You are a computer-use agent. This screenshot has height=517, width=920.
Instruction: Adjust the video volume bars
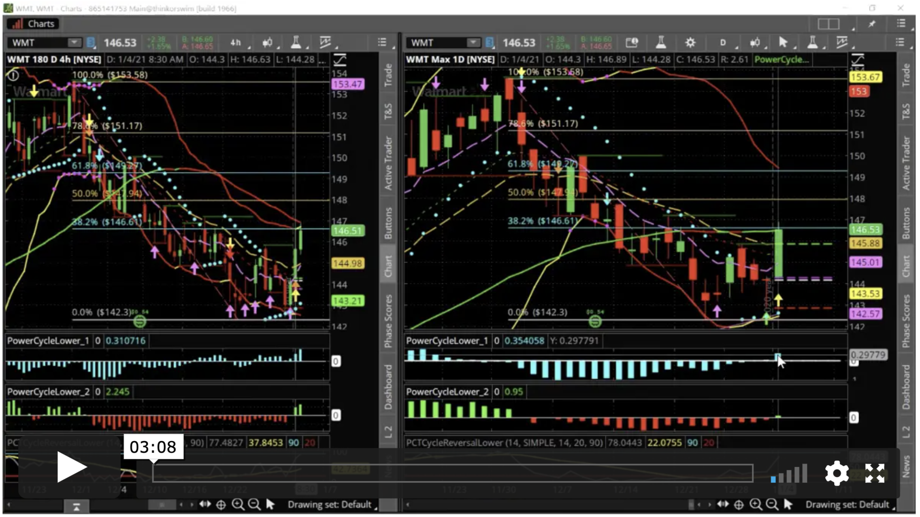coord(789,474)
